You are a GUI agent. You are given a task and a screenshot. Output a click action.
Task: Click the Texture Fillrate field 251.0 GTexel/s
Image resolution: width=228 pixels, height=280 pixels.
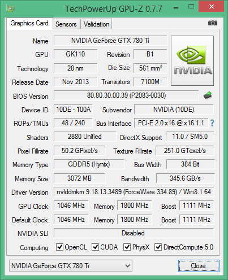pyautogui.click(x=185, y=151)
